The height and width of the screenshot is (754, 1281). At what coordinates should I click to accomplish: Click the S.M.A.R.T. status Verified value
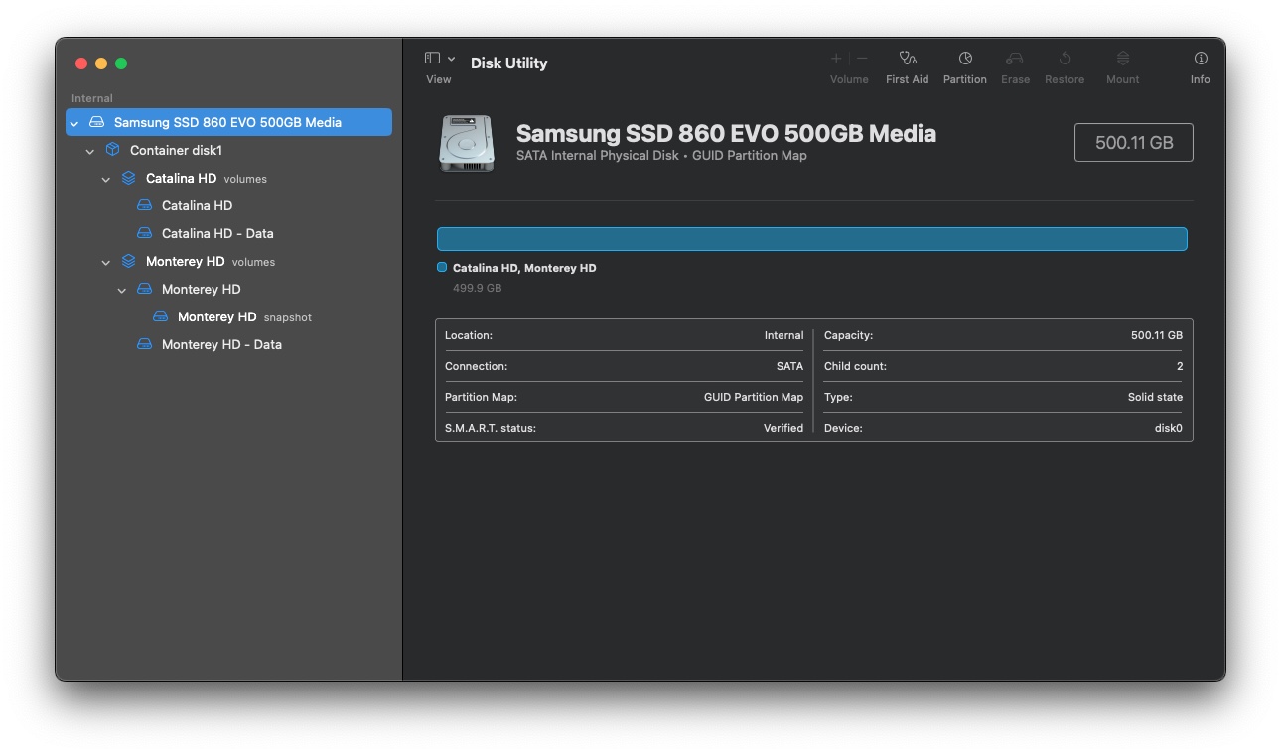[783, 428]
